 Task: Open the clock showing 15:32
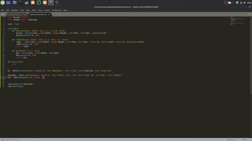coord(249,3)
